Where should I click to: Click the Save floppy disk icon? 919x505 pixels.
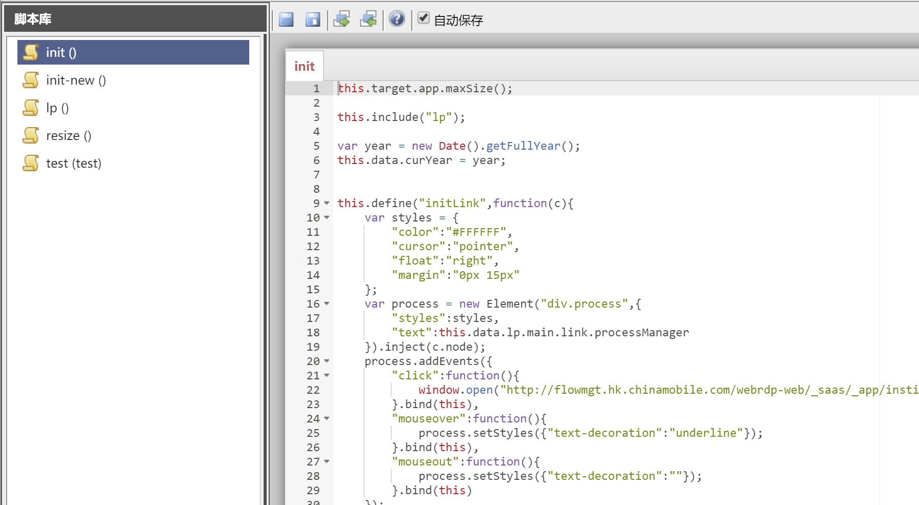coord(286,19)
